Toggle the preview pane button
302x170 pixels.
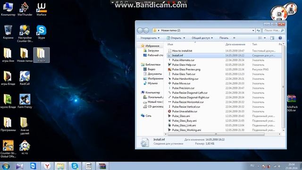[272, 38]
